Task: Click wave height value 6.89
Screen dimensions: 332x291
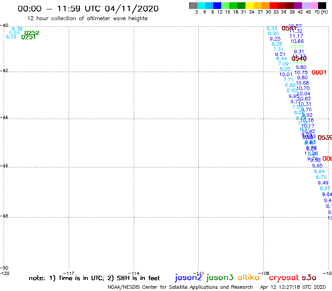Action: click(290, 85)
